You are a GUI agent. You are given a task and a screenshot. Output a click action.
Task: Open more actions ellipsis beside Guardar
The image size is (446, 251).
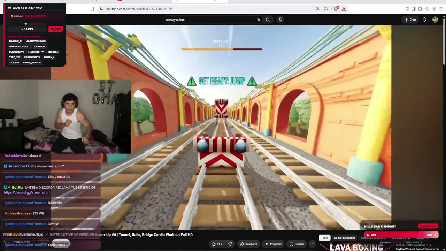coord(312,244)
